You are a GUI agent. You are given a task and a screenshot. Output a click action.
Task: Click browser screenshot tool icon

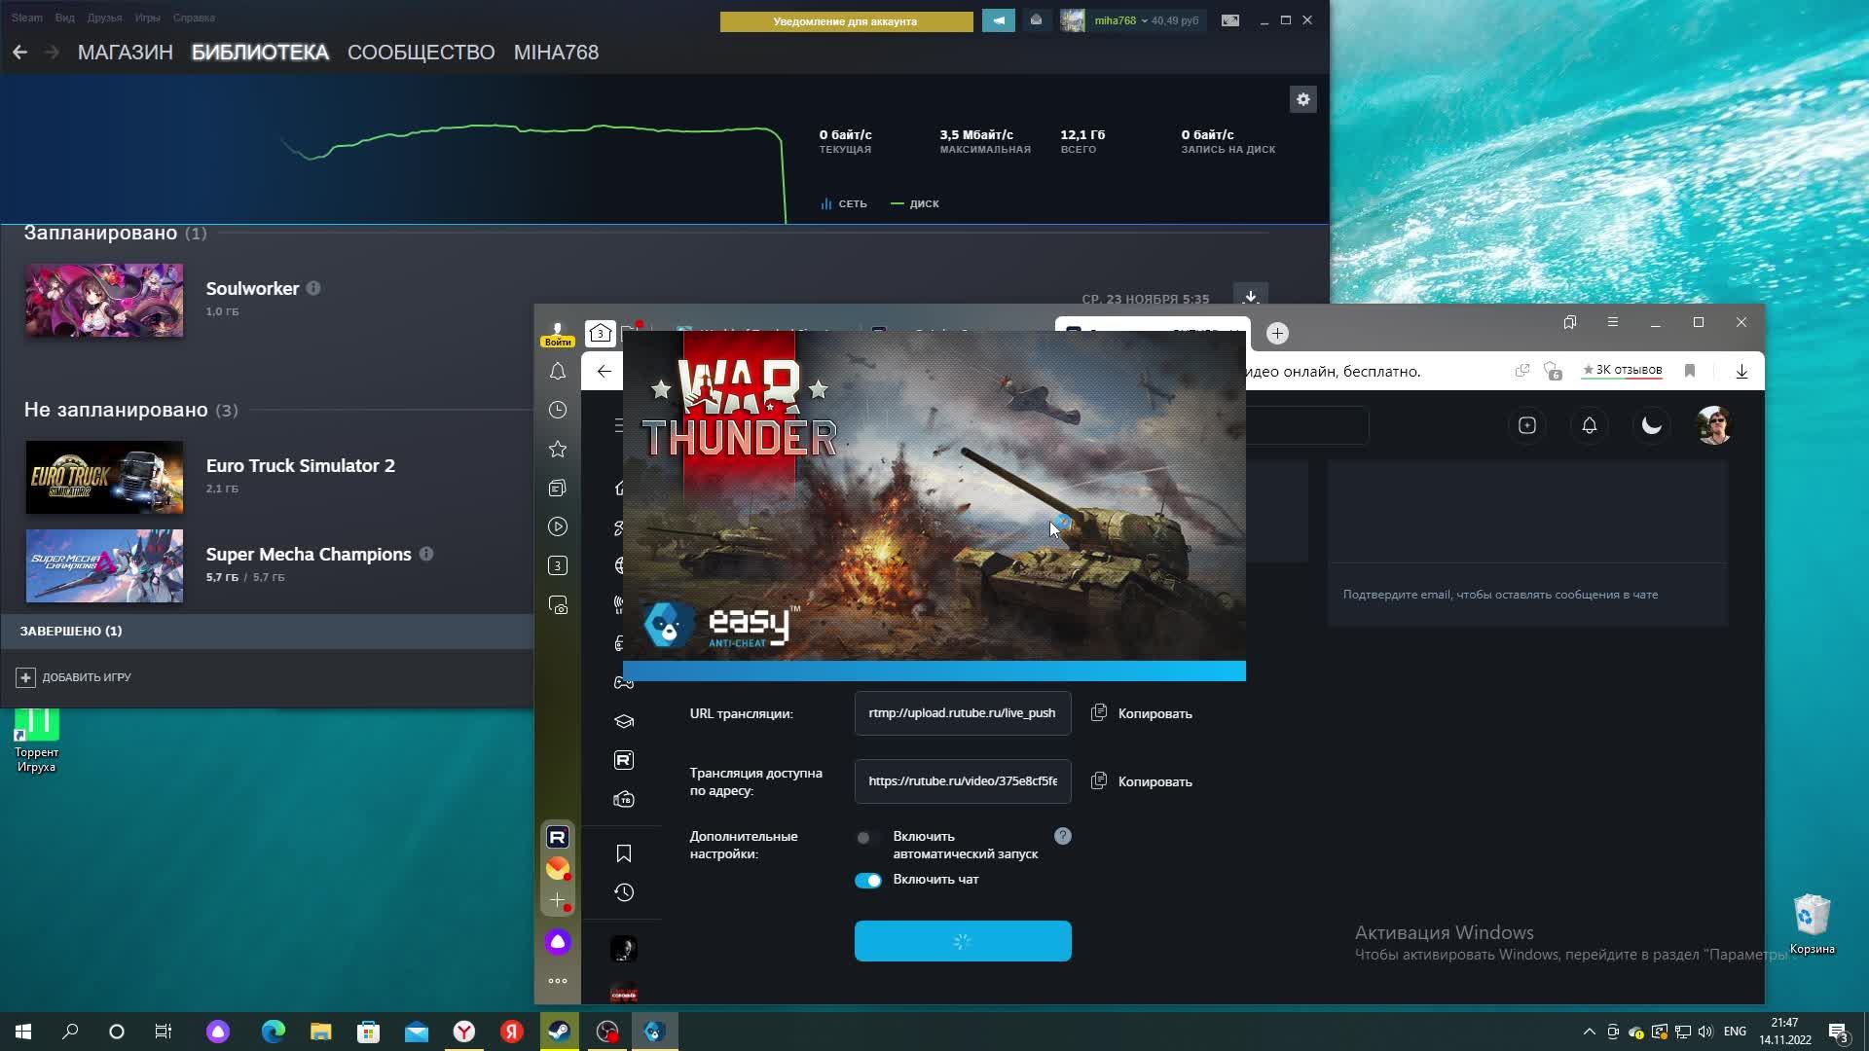(558, 605)
